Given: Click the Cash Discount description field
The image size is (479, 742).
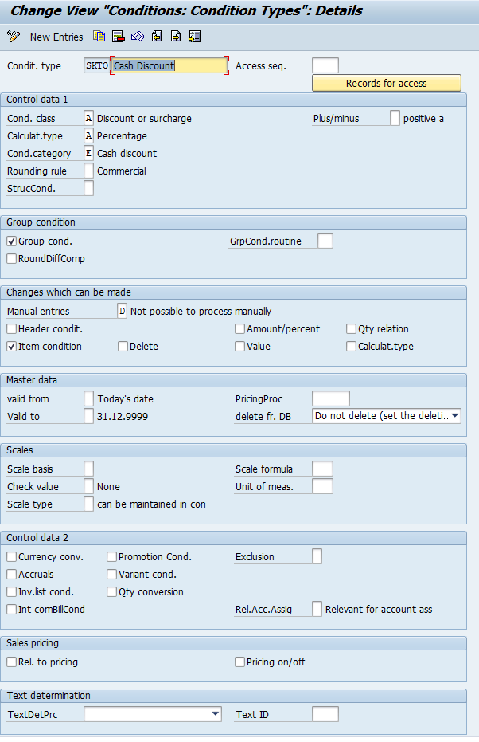Looking at the screenshot, I should pyautogui.click(x=169, y=66).
